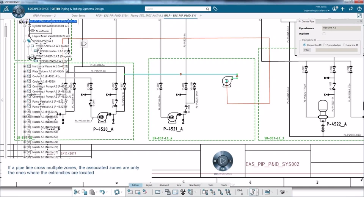Click the user profile icon

click(334, 9)
